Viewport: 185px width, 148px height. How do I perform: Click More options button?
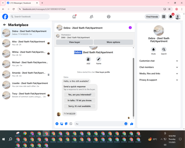coord(113,42)
